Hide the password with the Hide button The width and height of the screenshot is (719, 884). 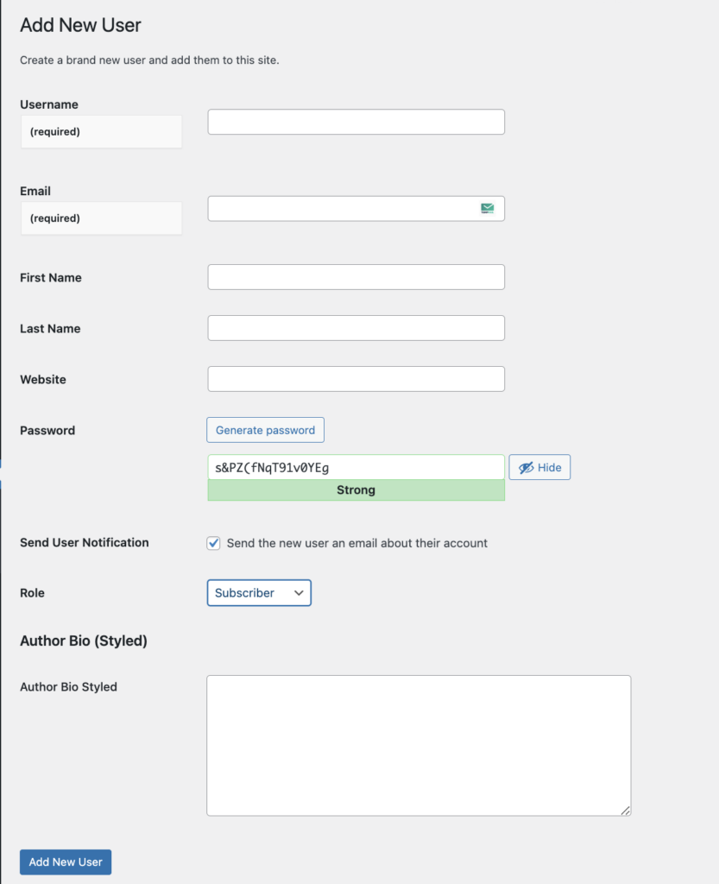point(539,467)
